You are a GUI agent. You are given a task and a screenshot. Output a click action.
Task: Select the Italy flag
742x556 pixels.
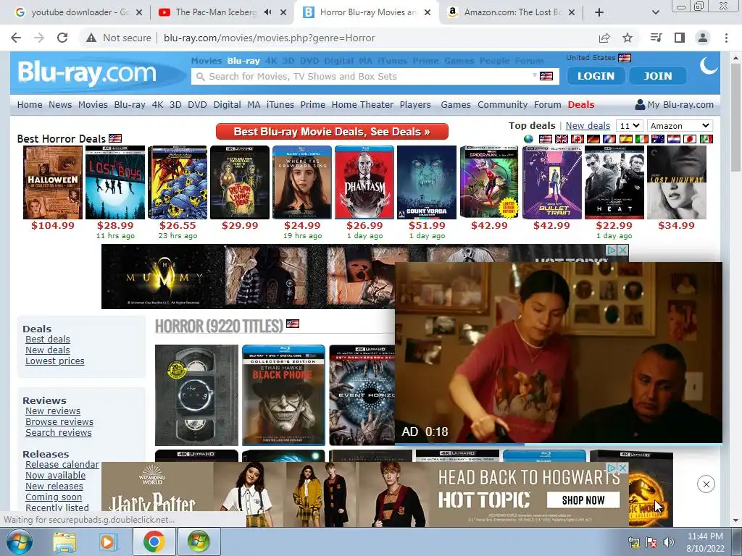pos(642,139)
